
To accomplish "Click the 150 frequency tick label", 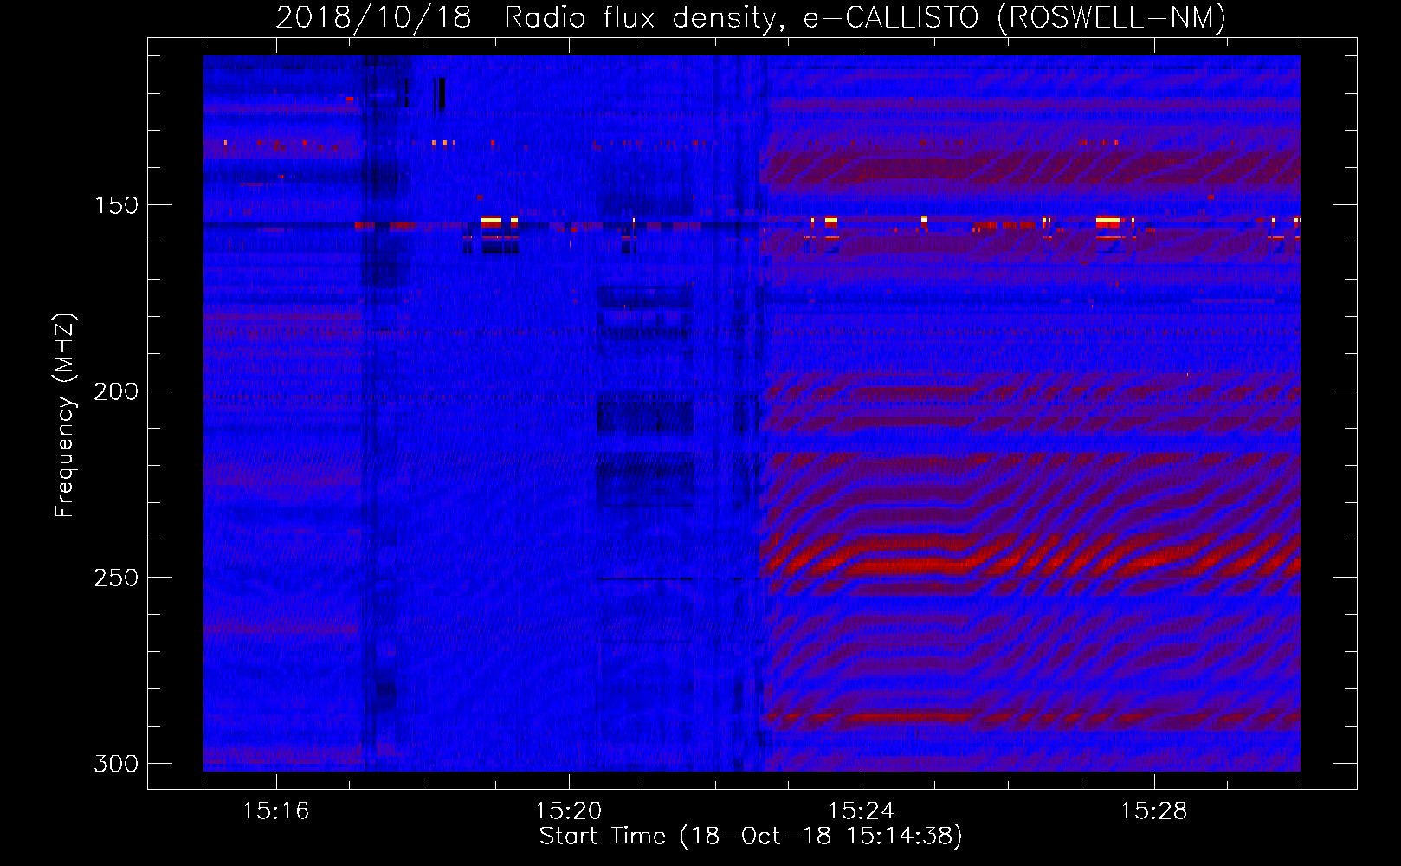I will pyautogui.click(x=115, y=205).
